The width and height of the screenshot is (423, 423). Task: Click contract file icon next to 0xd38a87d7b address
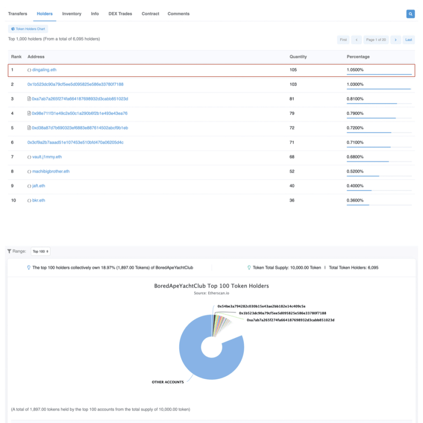pyautogui.click(x=29, y=128)
